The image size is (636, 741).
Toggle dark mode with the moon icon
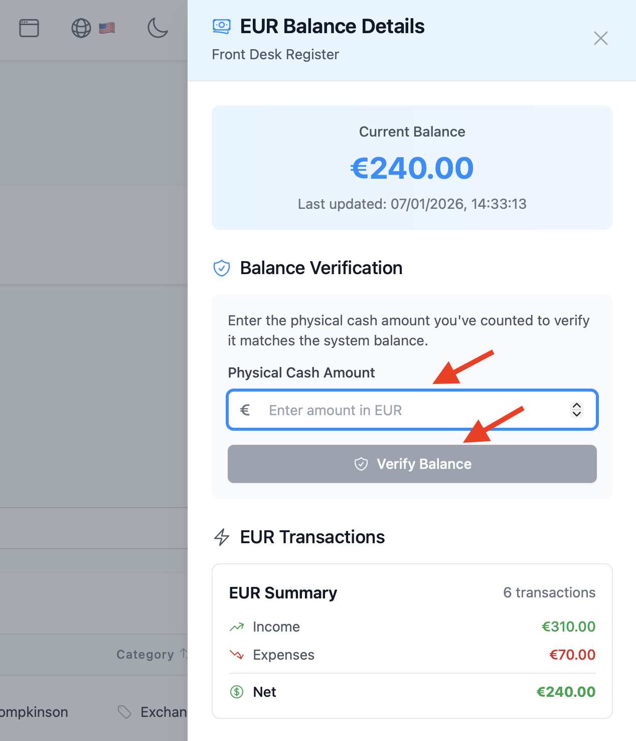[157, 28]
